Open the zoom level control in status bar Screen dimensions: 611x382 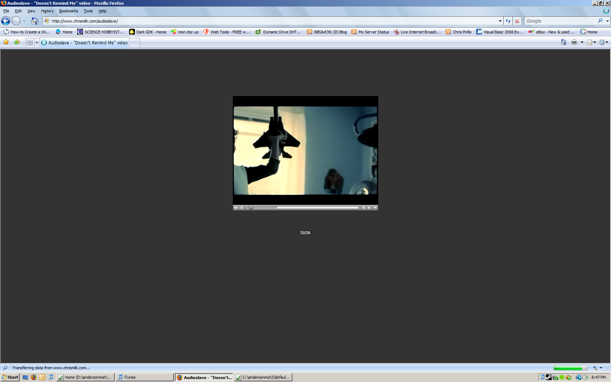(597, 368)
